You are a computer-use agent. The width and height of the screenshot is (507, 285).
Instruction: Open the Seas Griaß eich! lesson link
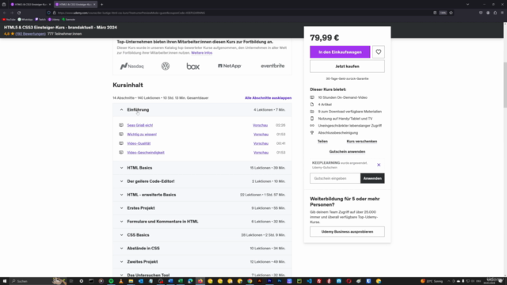(140, 125)
